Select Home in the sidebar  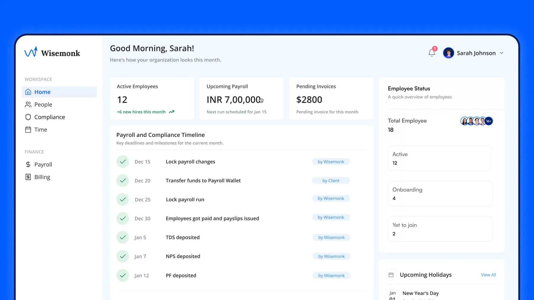[59, 92]
